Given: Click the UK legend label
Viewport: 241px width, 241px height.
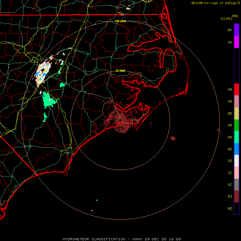Looking at the screenshot, I should [x=230, y=42].
